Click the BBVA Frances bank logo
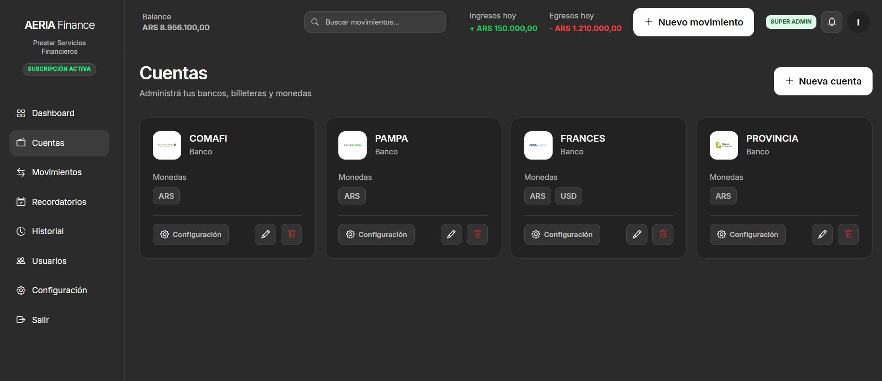Viewport: 882px width, 381px height. [x=538, y=145]
